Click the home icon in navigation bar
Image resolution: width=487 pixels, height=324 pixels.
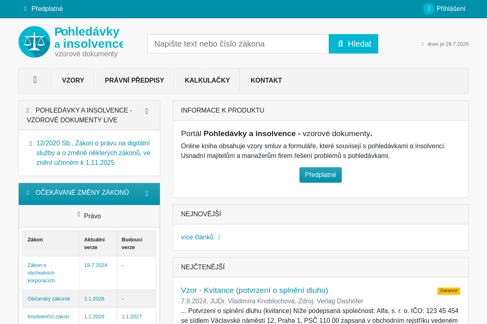(x=35, y=80)
